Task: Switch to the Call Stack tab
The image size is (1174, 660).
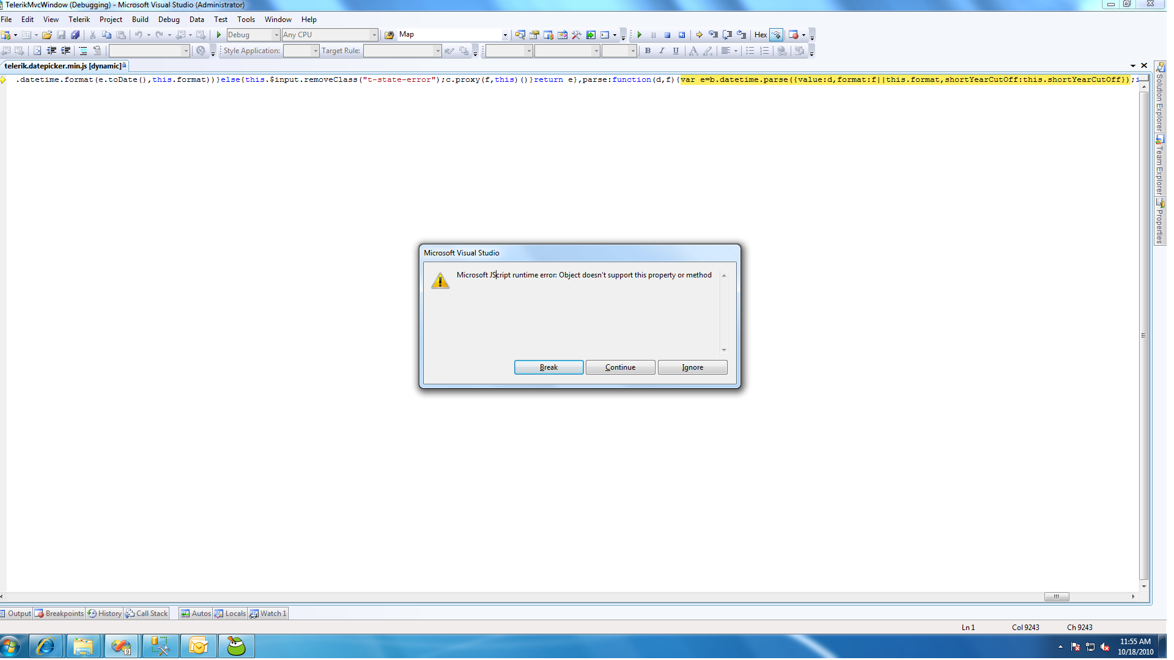Action: (x=147, y=614)
